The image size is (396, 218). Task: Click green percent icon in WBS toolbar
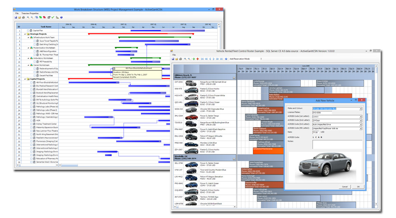(x=40, y=17)
